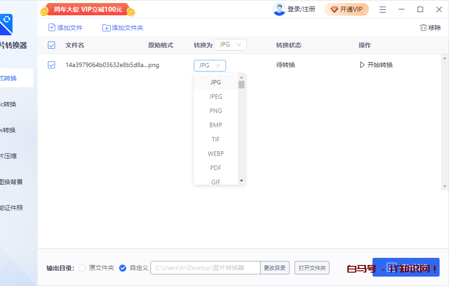Select the original folder radio button

click(82, 268)
